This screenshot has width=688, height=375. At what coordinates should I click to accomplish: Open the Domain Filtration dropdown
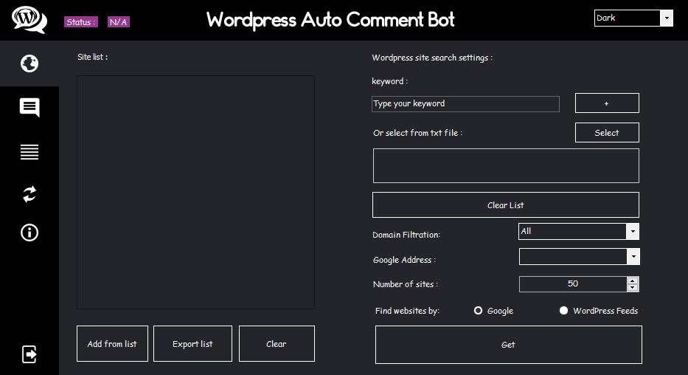632,232
